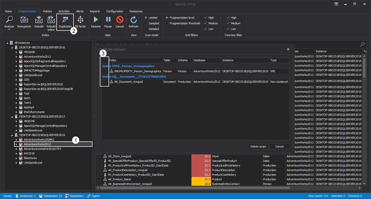Click the SQLSERVER2017 instance icon

[x=16, y=117]
